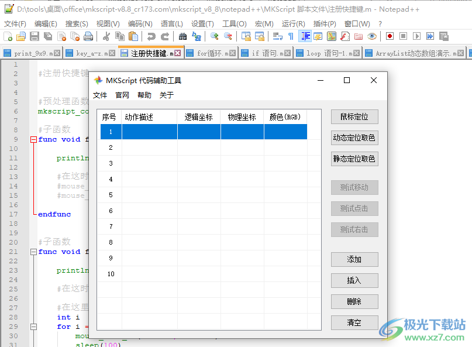Play back the recorded macro

pos(417,36)
